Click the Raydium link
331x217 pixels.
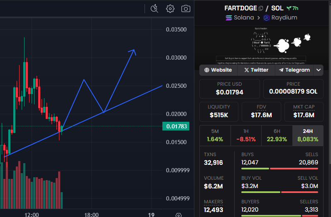click(284, 17)
